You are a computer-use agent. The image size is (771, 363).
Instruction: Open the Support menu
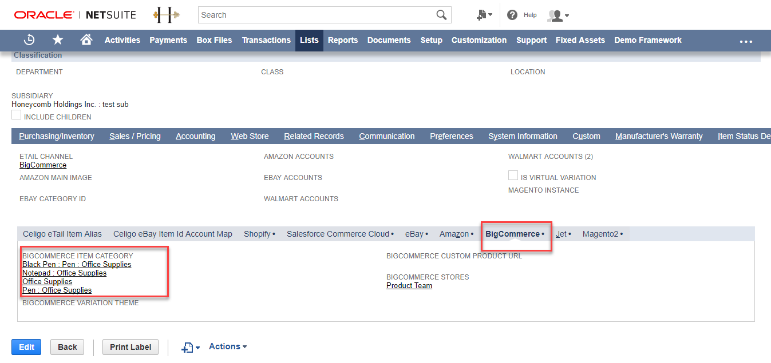[x=532, y=40]
